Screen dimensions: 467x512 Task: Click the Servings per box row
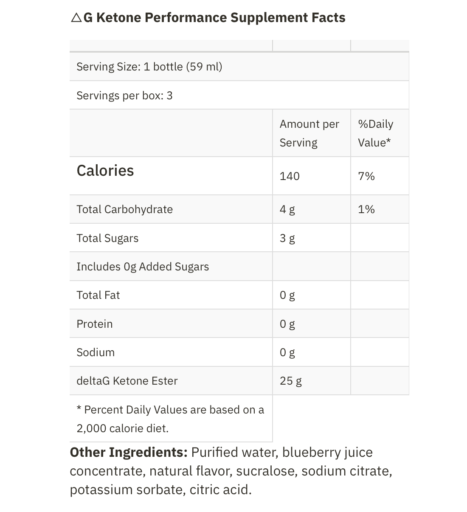tap(124, 96)
